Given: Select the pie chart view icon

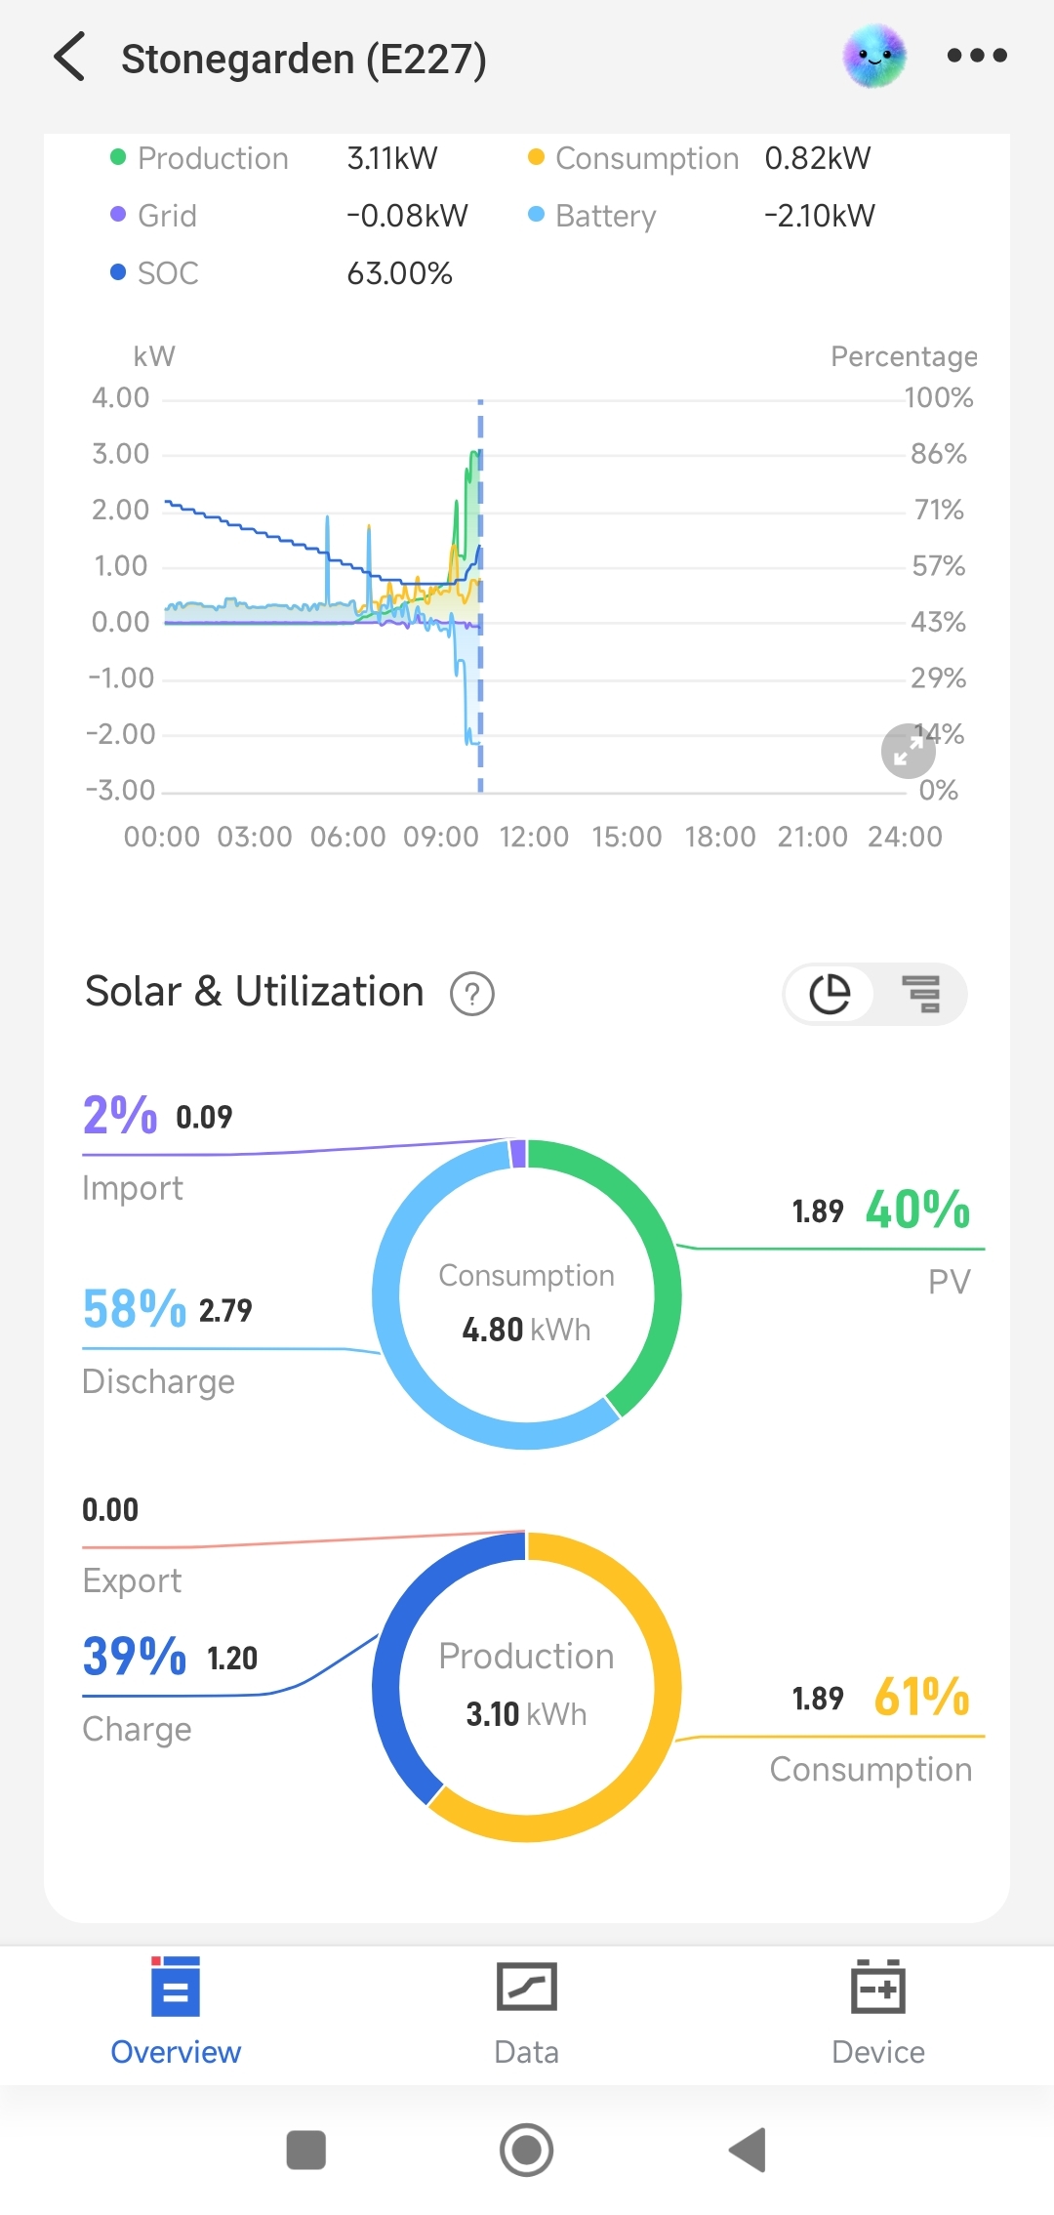Looking at the screenshot, I should [x=829, y=994].
